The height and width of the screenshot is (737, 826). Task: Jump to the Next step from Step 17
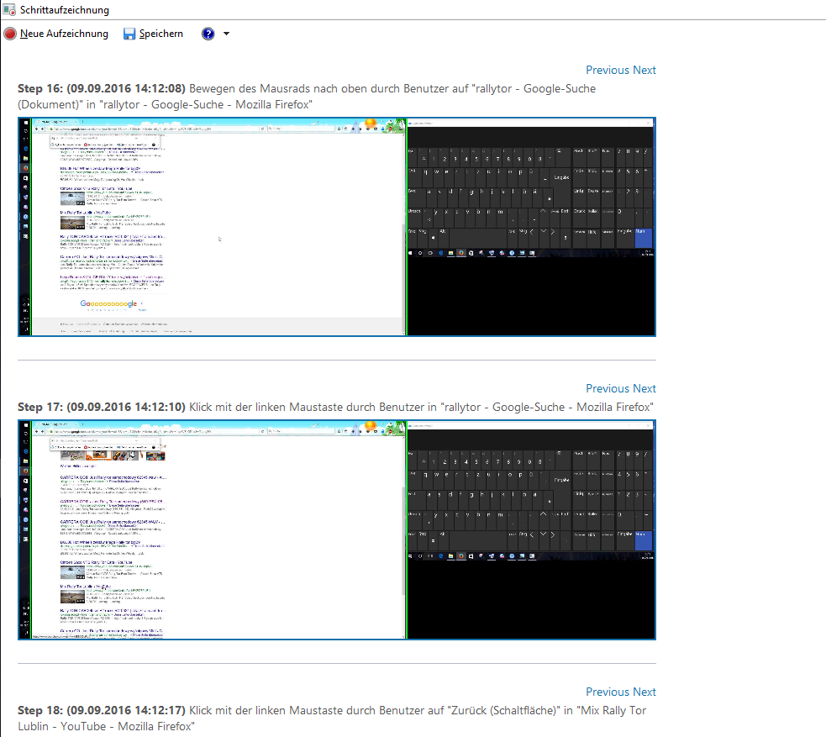pos(644,388)
